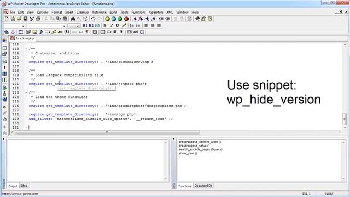Click the hand icon in left sidebar
350x197 pixels.
pyautogui.click(x=4, y=119)
